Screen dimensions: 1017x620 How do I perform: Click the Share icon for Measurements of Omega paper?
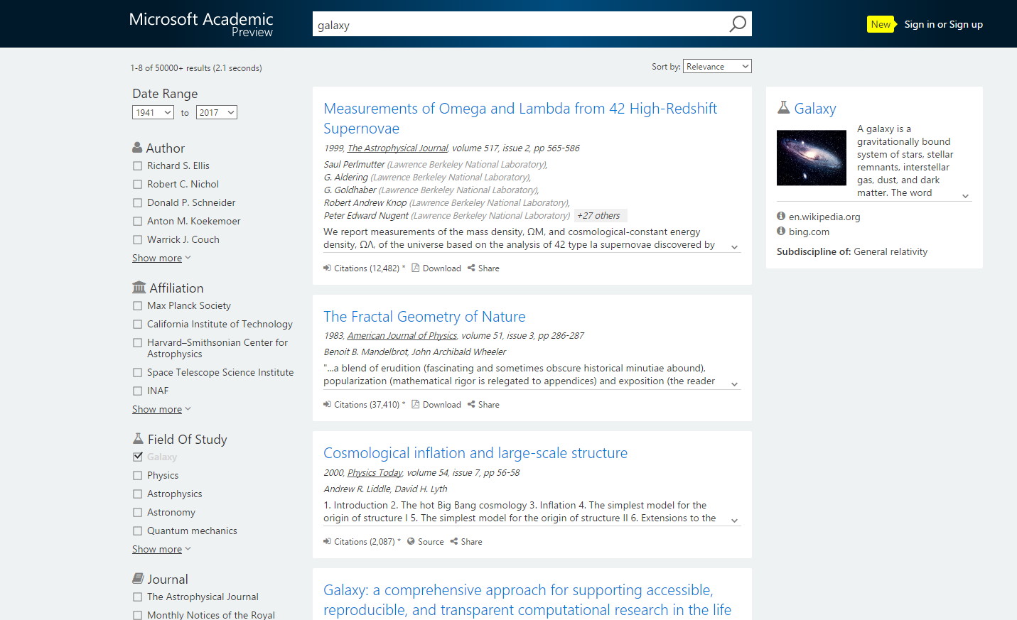[471, 268]
